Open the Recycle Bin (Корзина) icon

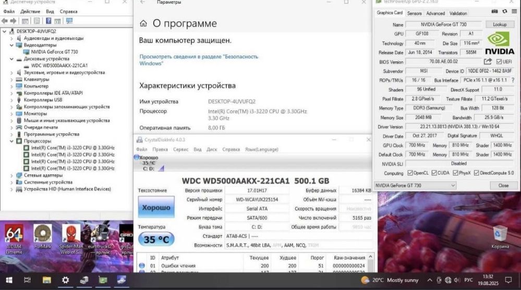coord(500,237)
